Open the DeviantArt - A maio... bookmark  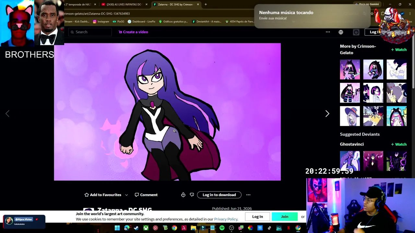(206, 22)
